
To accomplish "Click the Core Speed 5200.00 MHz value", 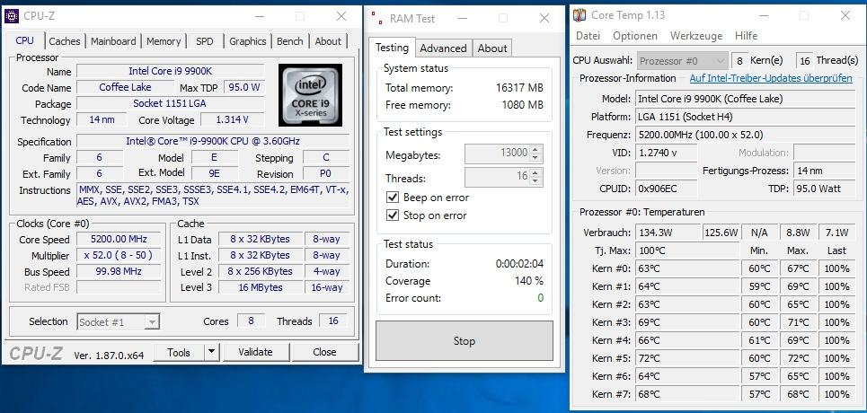I will click(119, 240).
